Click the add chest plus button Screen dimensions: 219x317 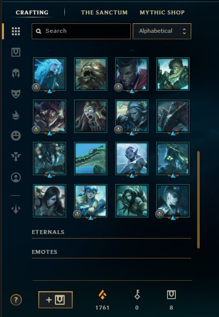55,300
